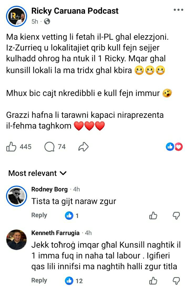189x290 pixels.
Task: Open Ricky Caruana Podcast profile picture
Action: (x=17, y=16)
